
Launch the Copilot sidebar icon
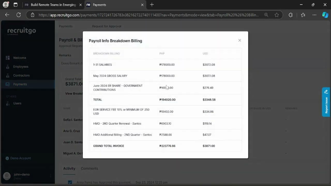click(325, 15)
